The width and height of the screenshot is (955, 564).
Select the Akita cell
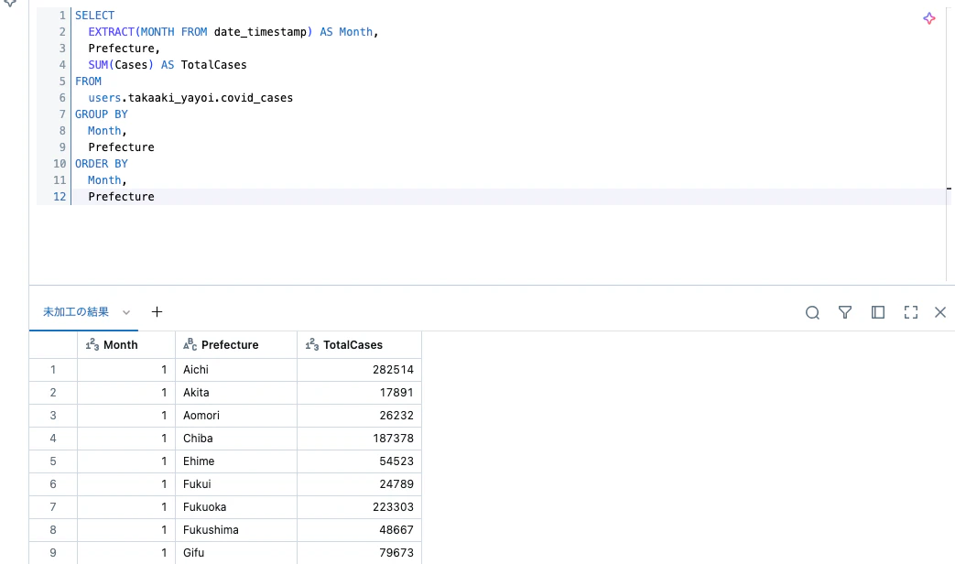235,393
